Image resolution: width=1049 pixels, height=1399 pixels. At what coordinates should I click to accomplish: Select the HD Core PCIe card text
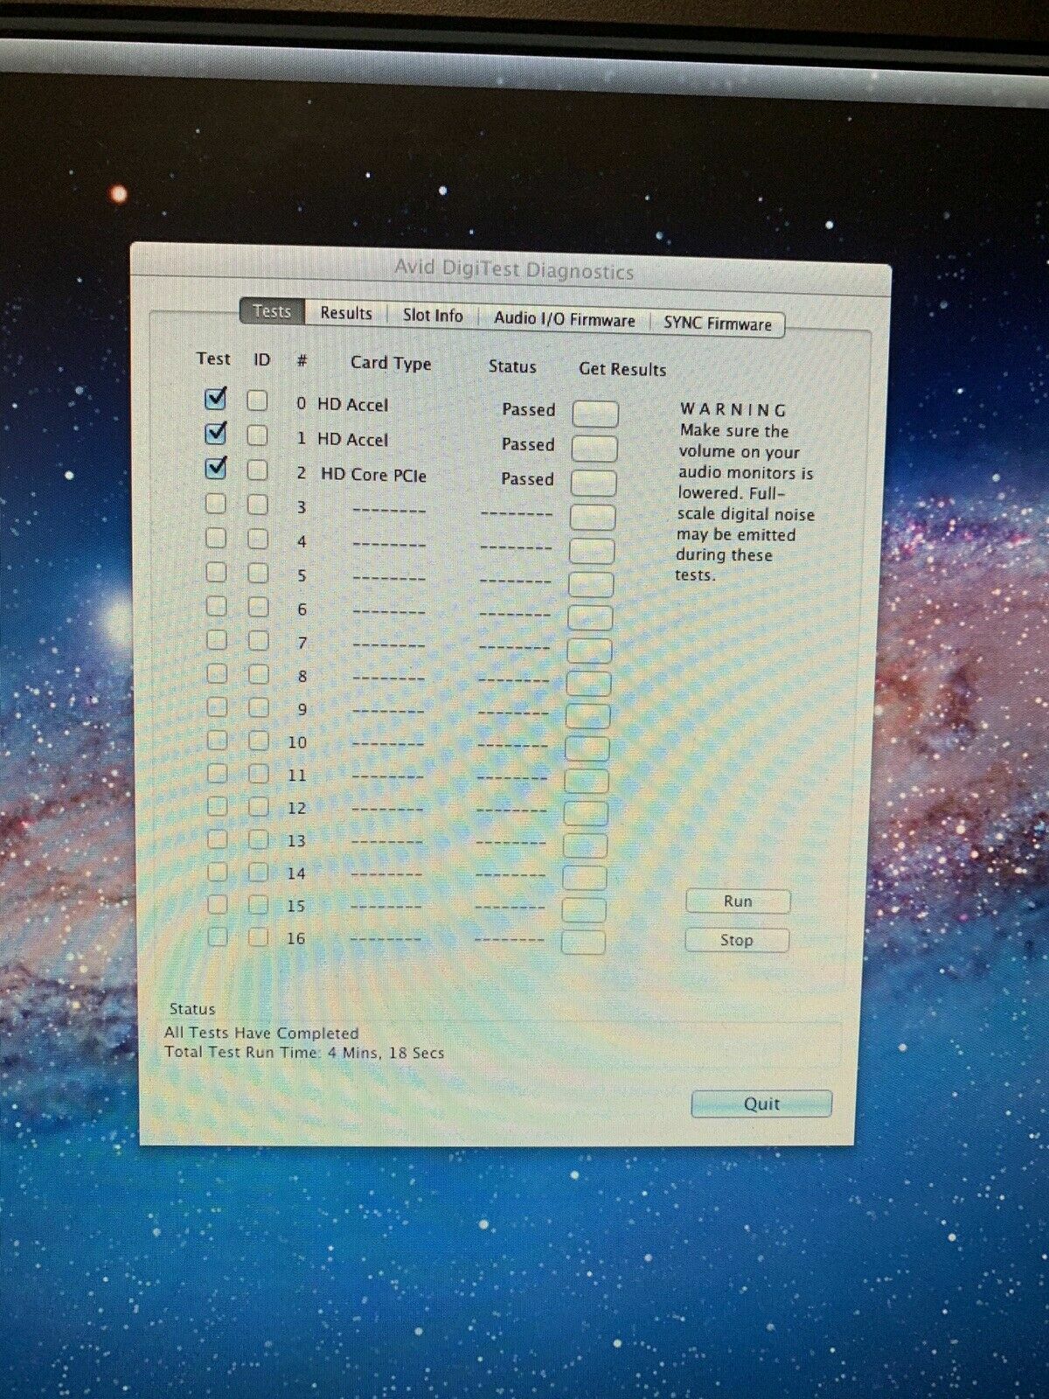point(373,475)
